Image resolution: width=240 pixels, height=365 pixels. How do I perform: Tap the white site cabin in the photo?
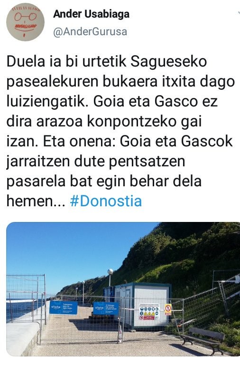143,306
